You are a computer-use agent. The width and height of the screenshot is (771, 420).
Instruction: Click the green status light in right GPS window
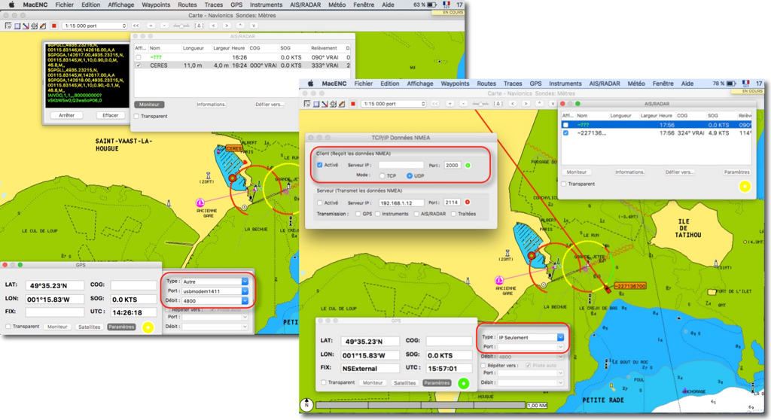pyautogui.click(x=463, y=383)
